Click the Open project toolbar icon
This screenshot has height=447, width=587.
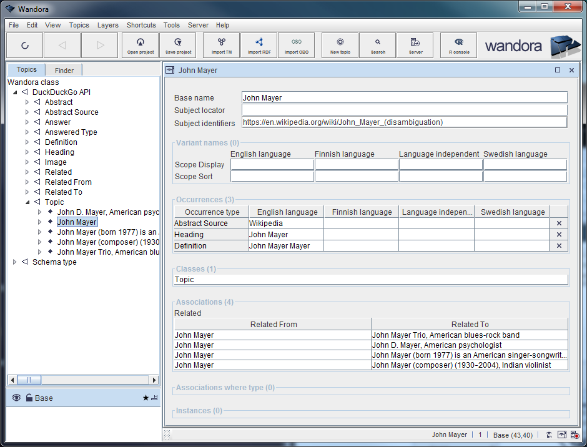click(x=141, y=46)
